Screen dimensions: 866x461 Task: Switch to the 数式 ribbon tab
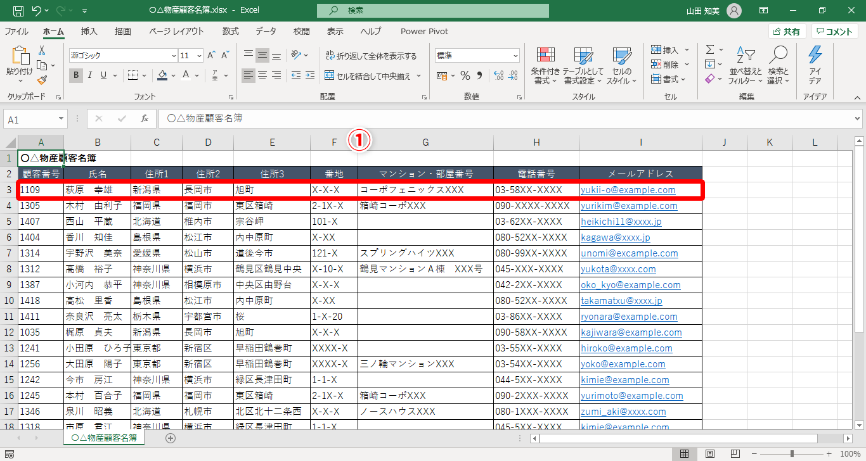pos(231,31)
